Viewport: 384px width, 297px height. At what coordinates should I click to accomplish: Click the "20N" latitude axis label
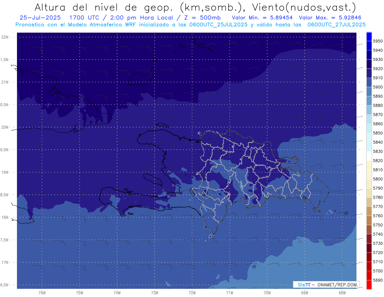tap(5, 128)
